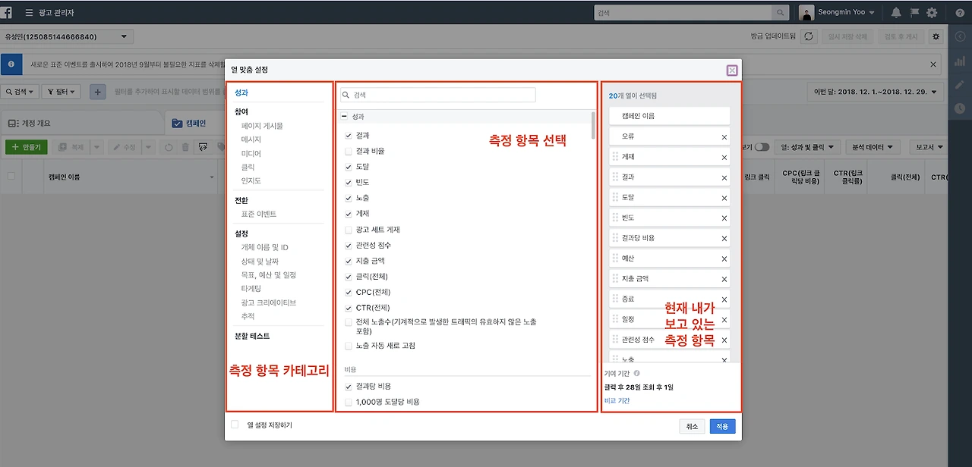Click the 취소 button
The width and height of the screenshot is (972, 467).
click(692, 426)
